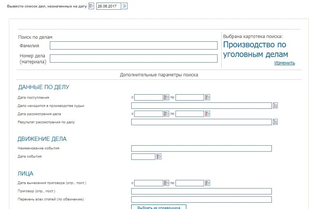Click the ДАННЫЕ ПО ДЕЛУ section heading
The height and width of the screenshot is (209, 309).
44,87
